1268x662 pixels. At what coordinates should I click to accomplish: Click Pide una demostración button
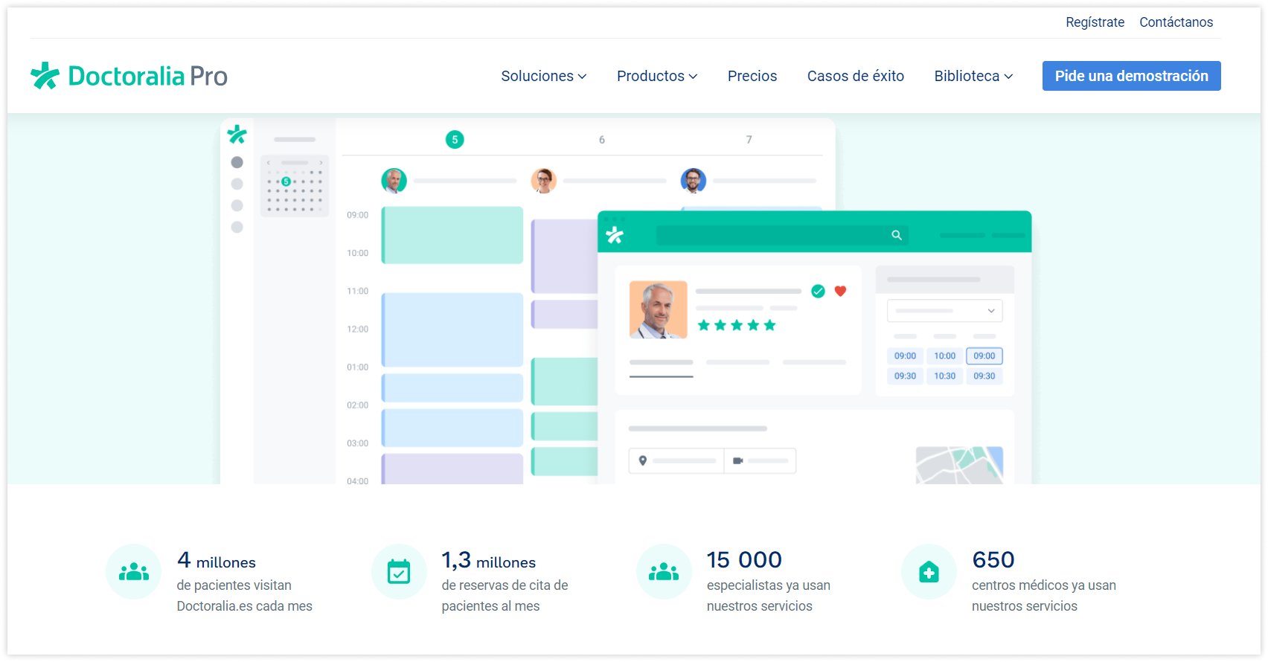[1131, 76]
